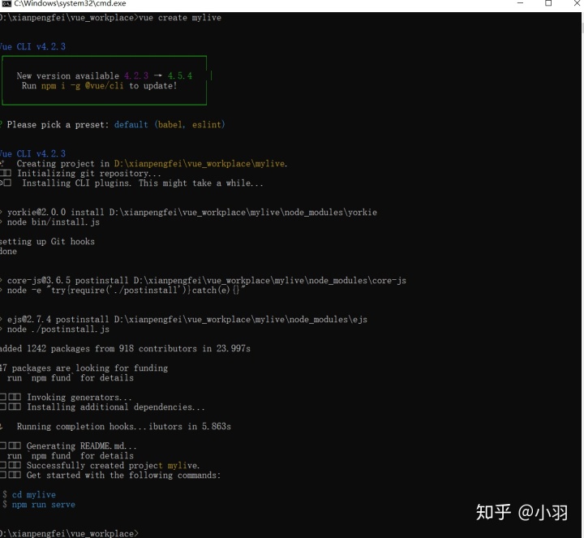Click 'setting up Git hooks' line
This screenshot has height=538, width=584.
click(x=47, y=242)
